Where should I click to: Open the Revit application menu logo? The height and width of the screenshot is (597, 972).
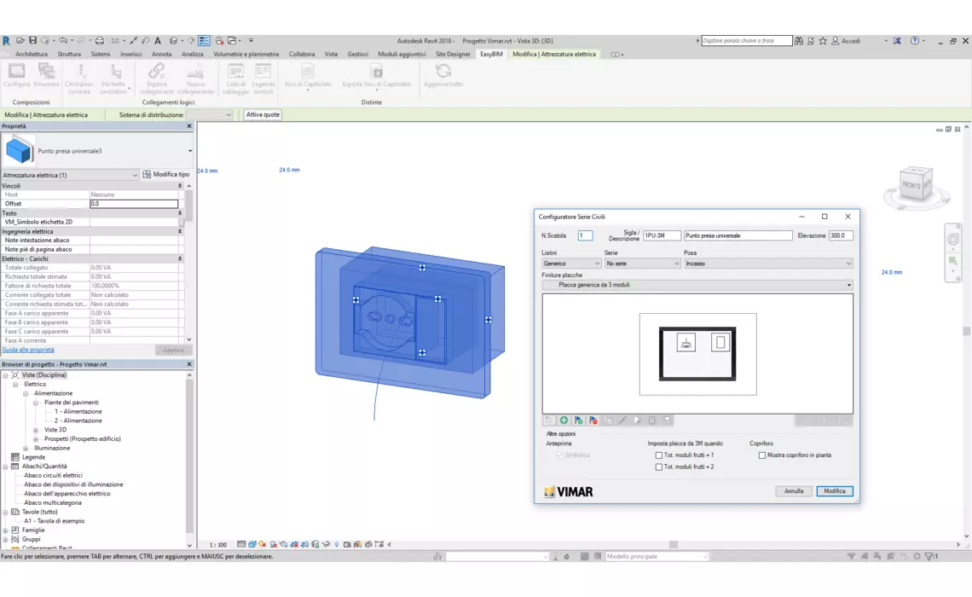click(x=6, y=41)
